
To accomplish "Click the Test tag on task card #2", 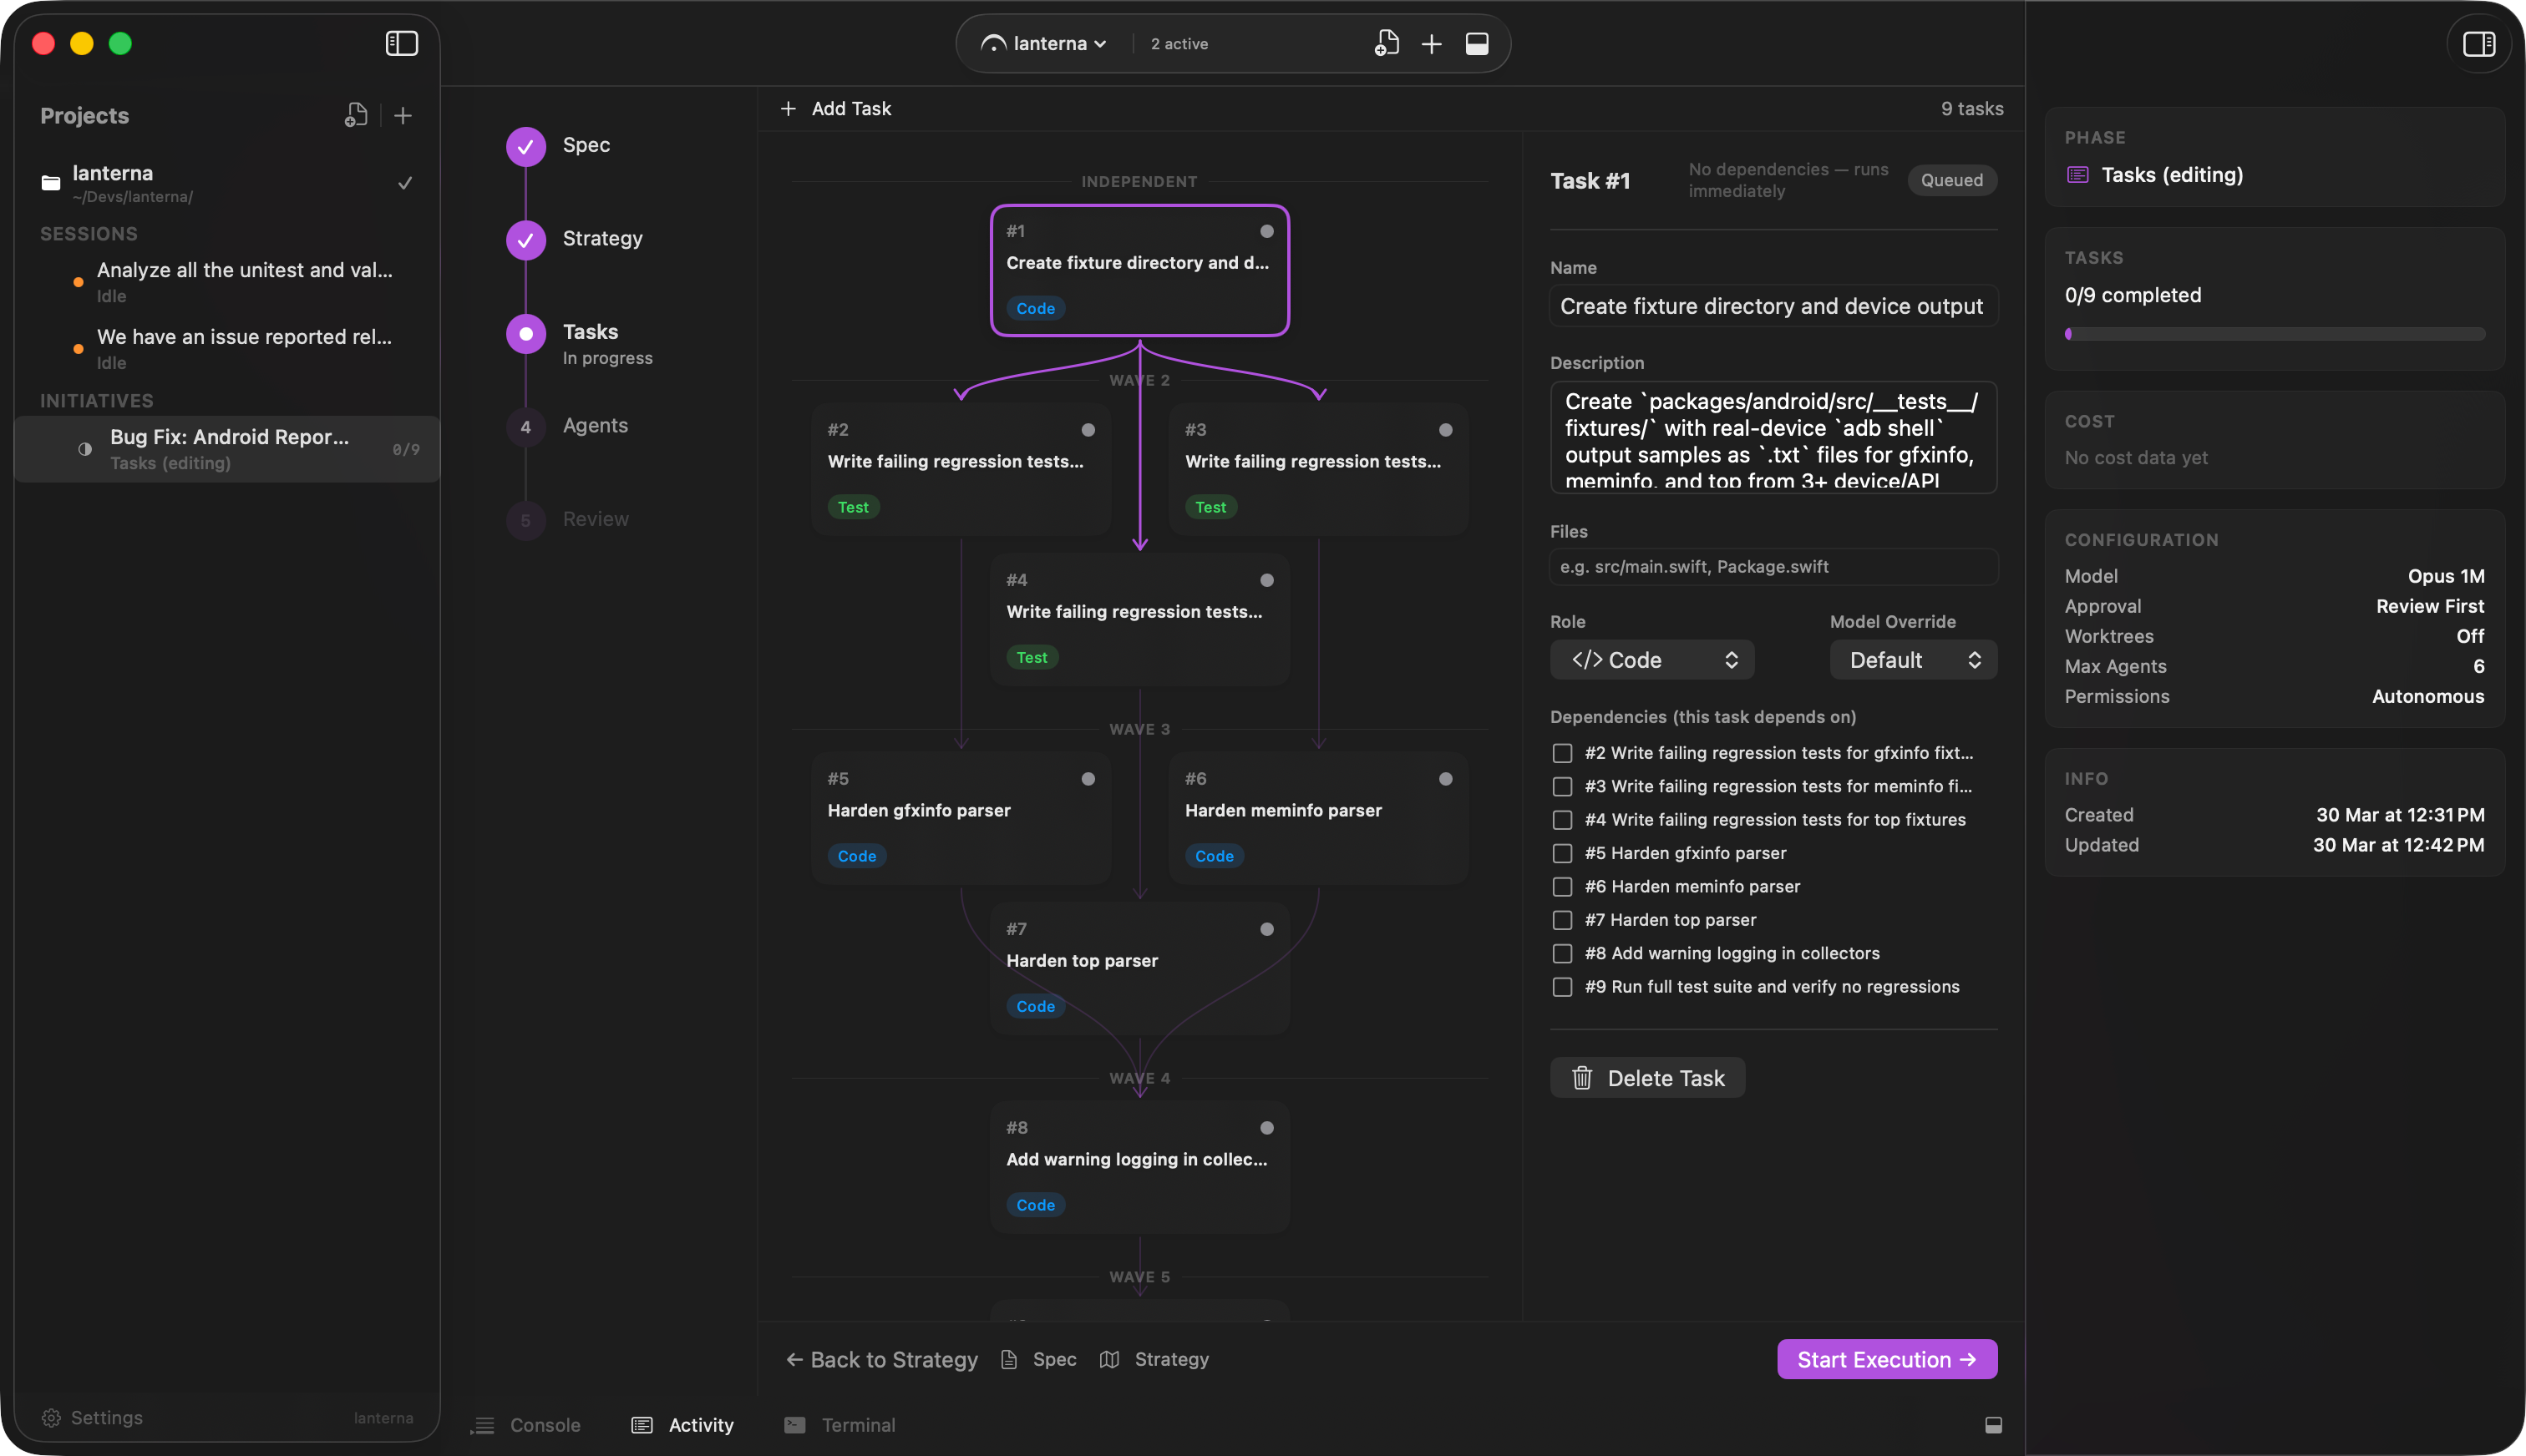I will [x=852, y=507].
